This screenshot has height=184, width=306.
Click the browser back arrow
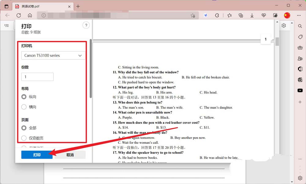pyautogui.click(x=7, y=15)
